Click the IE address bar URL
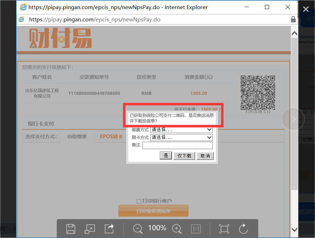The width and height of the screenshot is (315, 238). pos(95,20)
